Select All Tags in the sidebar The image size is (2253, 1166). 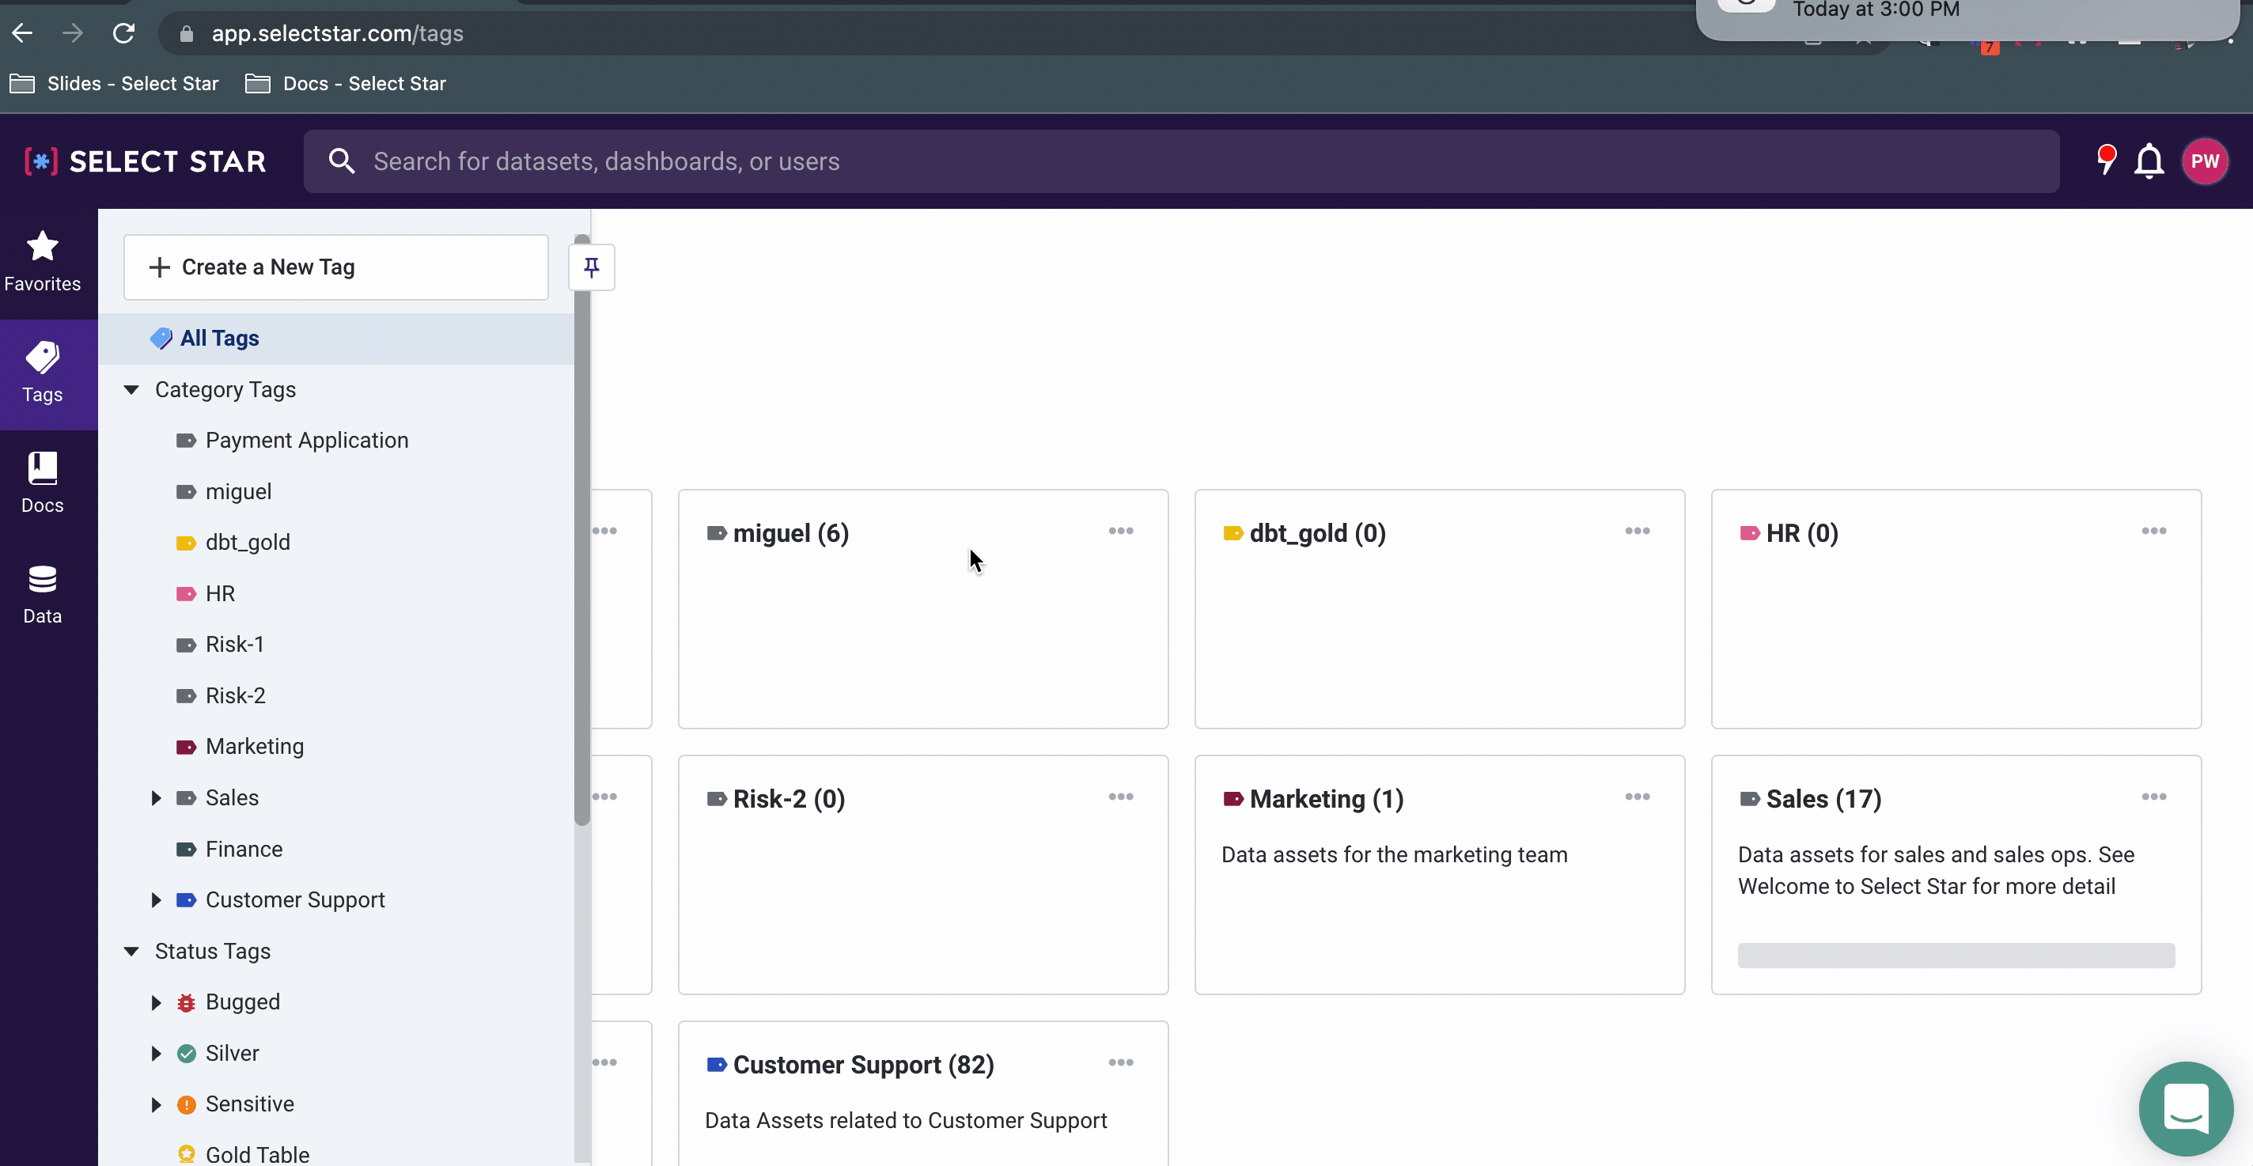click(x=220, y=339)
